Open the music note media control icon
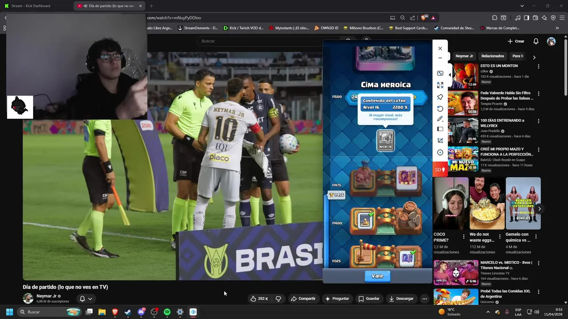 (517, 18)
